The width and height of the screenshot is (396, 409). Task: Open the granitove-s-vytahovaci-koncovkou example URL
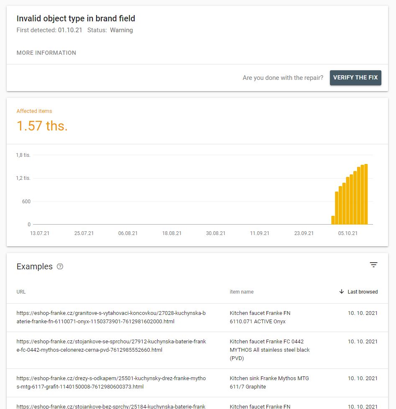[111, 317]
